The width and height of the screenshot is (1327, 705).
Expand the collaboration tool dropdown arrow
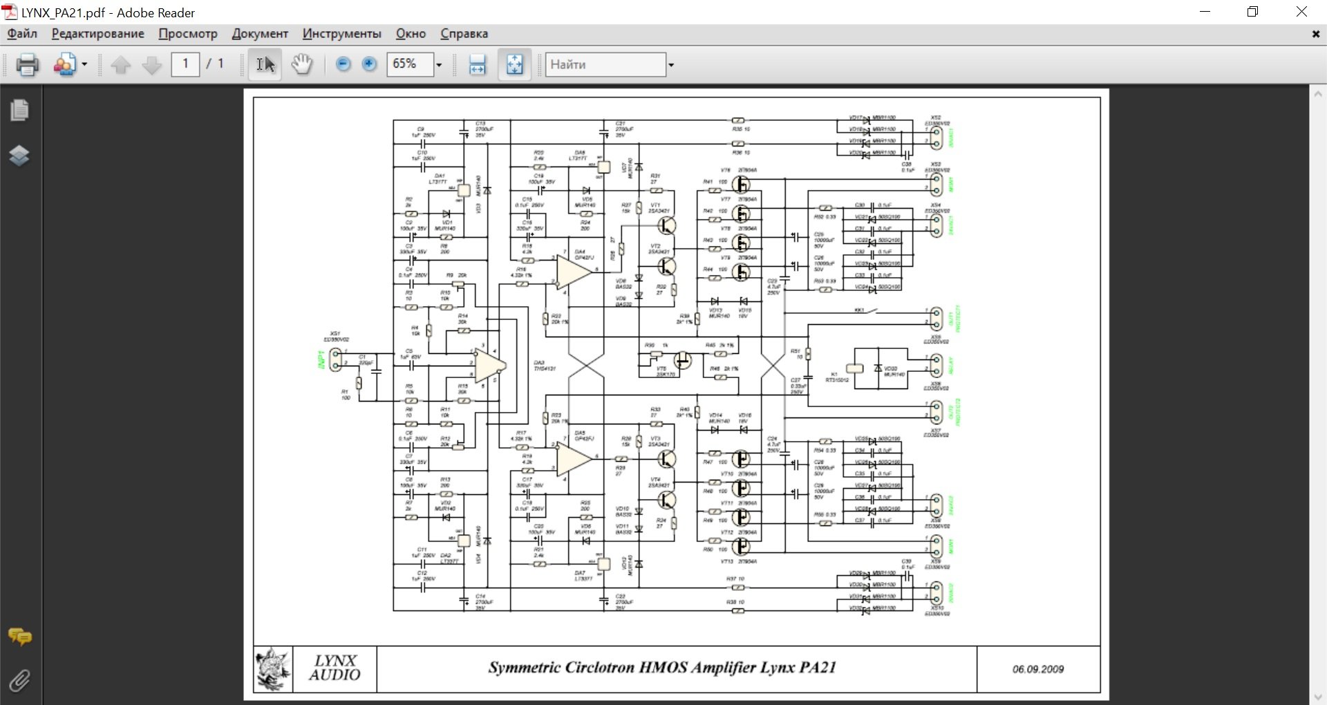click(x=84, y=65)
